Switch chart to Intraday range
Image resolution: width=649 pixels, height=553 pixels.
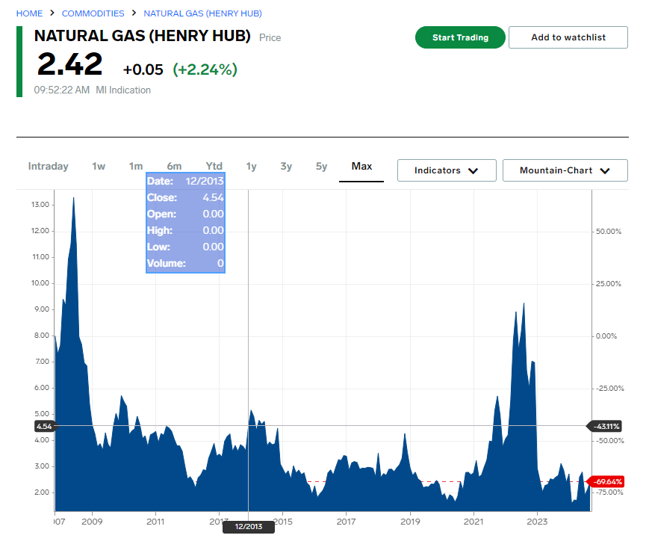[x=49, y=167]
